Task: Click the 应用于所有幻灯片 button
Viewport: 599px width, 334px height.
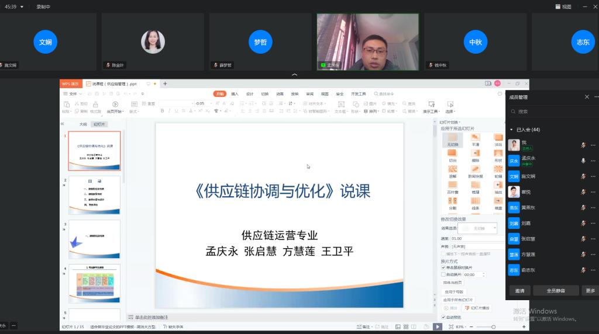Action: point(457,300)
